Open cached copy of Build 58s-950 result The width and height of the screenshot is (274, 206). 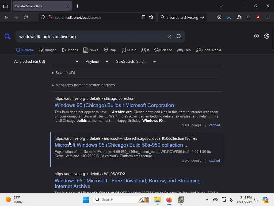pos(215,161)
